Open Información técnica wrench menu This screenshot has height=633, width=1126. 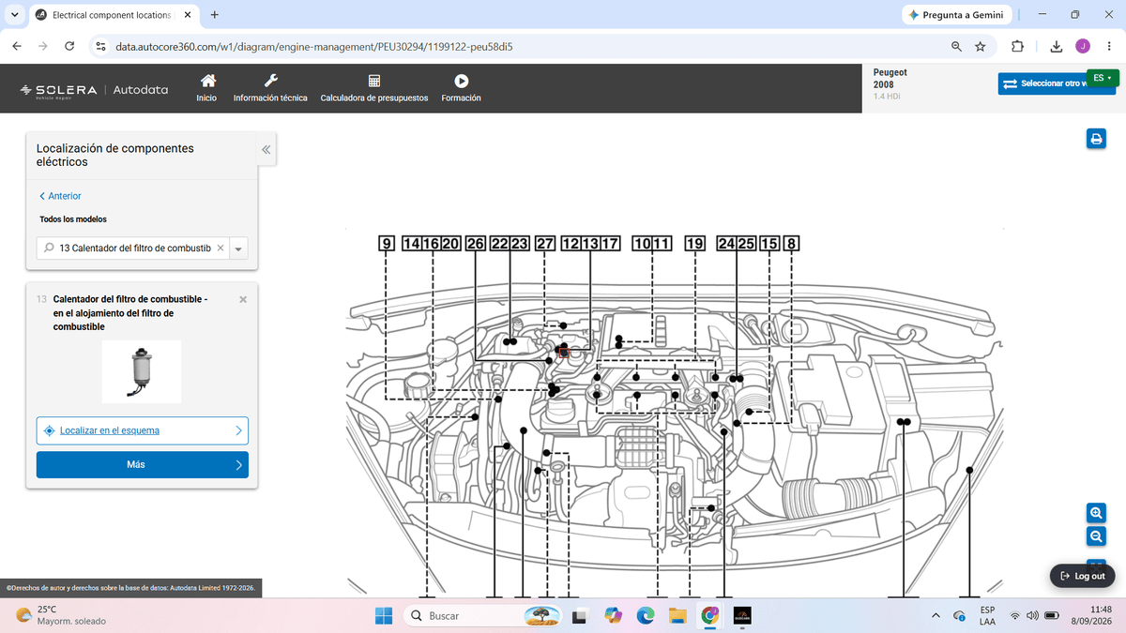pyautogui.click(x=270, y=88)
